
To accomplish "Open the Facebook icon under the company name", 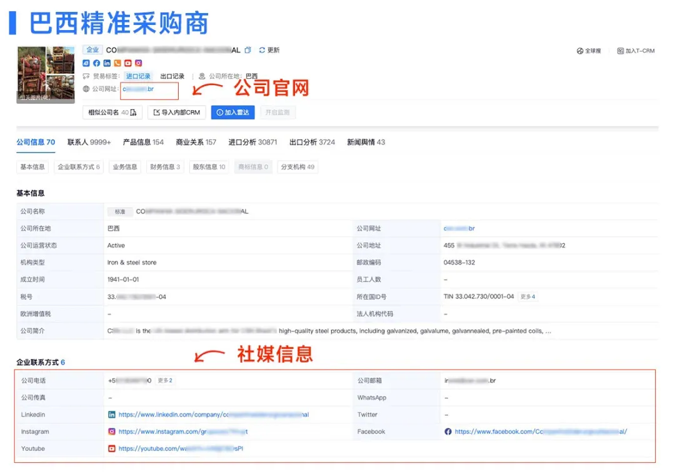I will [x=96, y=63].
